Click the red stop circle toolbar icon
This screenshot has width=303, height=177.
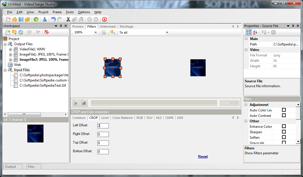pos(105,19)
